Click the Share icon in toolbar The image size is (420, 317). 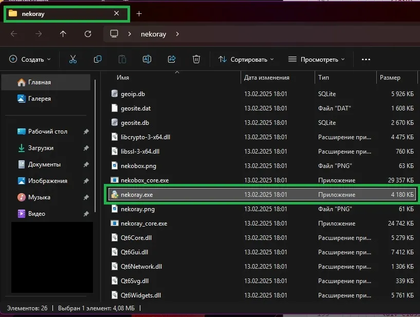[x=171, y=59]
